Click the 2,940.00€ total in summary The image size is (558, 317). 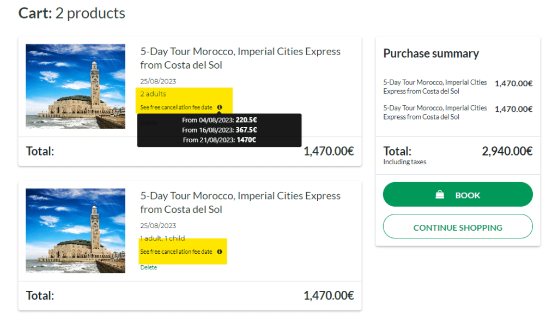[507, 151]
